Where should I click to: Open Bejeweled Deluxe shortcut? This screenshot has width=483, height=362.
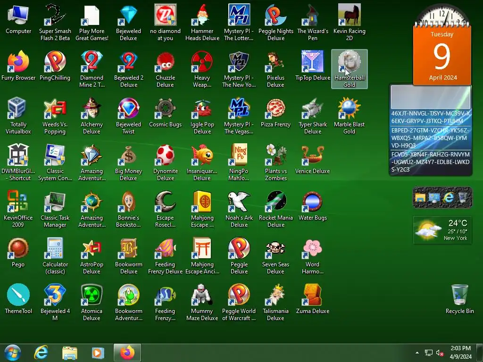coord(128,22)
